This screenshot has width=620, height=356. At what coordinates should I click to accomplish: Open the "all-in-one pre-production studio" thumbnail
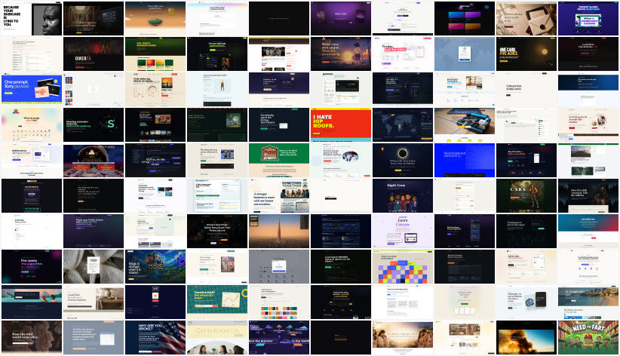pos(155,160)
